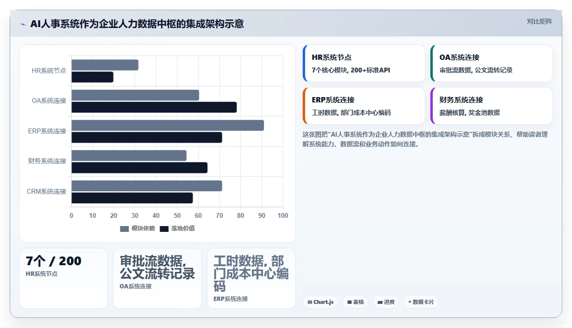Open the OA系统连接 info card
Screen dimensions: 572x328
click(492, 63)
